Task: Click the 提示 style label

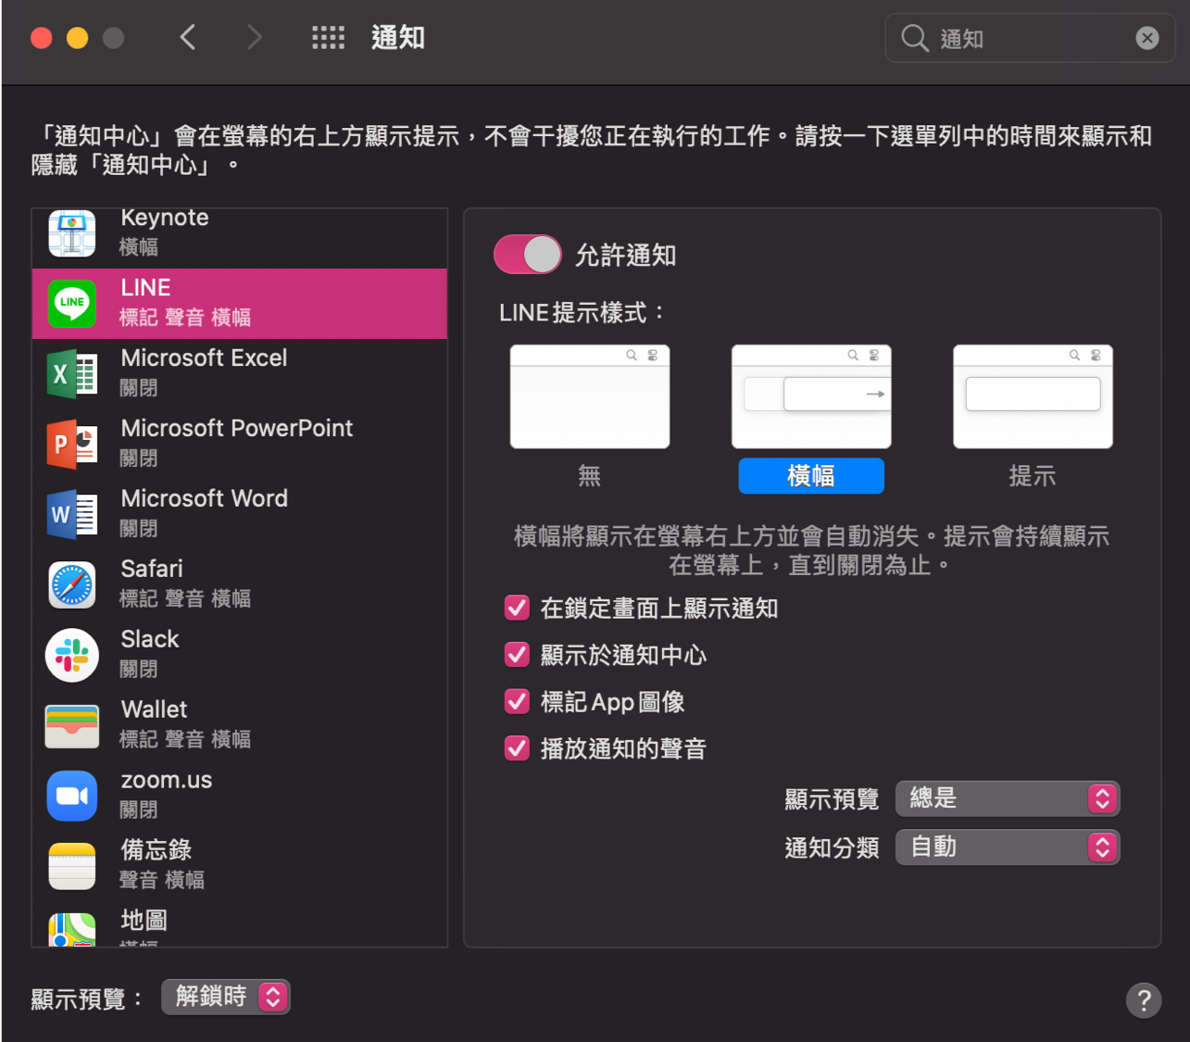Action: click(x=1033, y=476)
